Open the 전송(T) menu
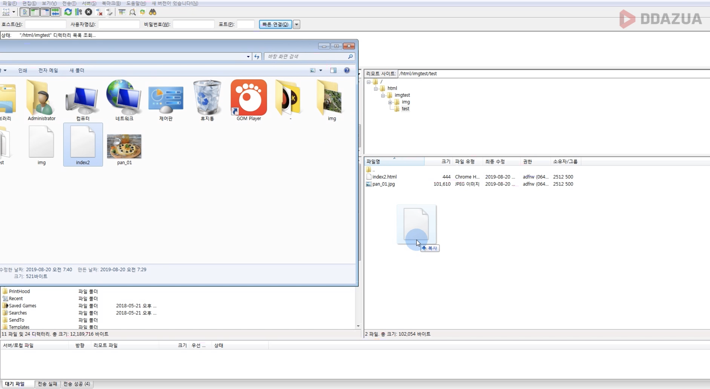The height and width of the screenshot is (389, 710). coord(69,3)
